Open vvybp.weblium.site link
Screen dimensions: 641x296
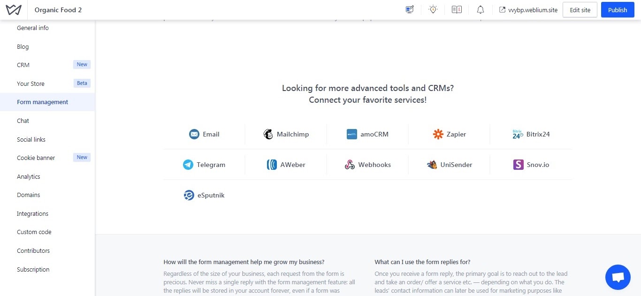[x=533, y=10]
